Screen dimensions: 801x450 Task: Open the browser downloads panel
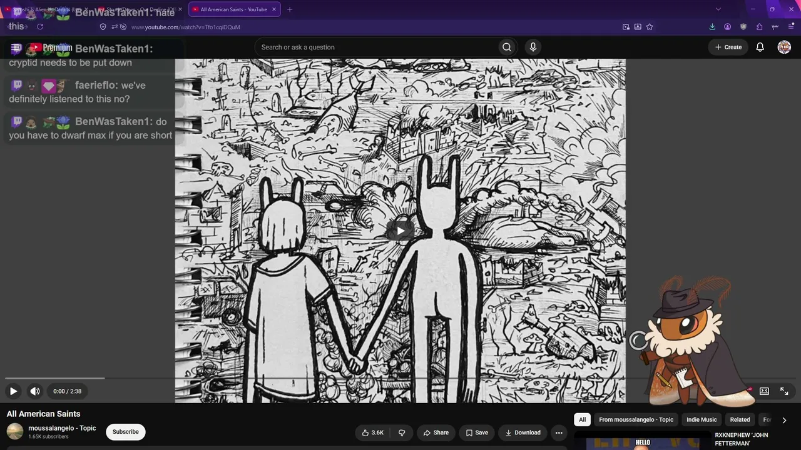[712, 27]
